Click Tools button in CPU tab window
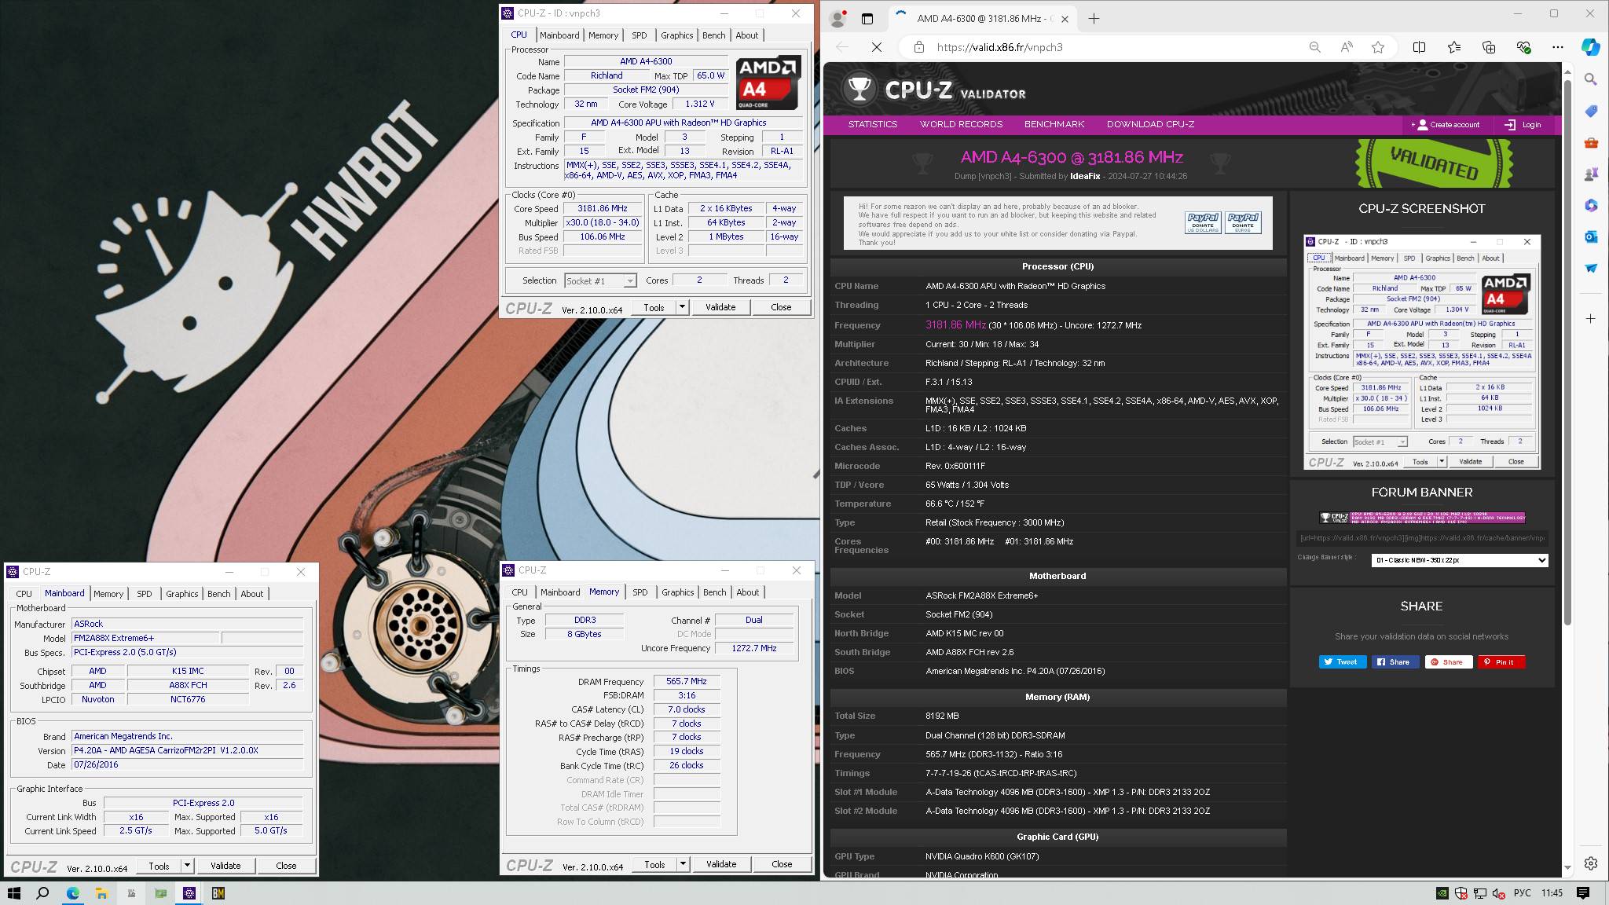This screenshot has height=905, width=1609. (654, 307)
